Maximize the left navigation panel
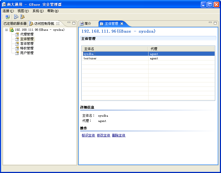 click(x=74, y=23)
